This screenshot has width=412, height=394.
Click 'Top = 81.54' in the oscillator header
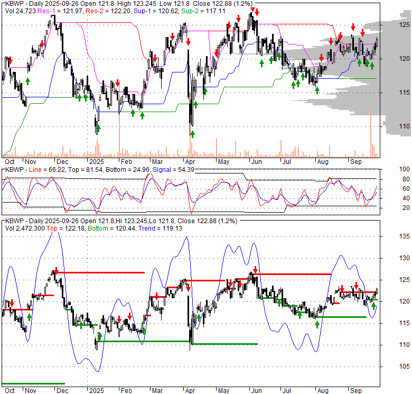point(86,170)
